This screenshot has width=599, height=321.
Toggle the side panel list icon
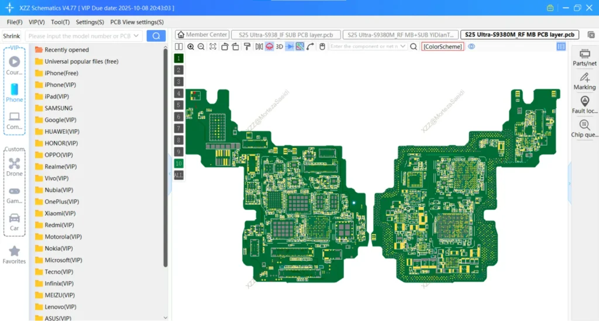tap(561, 47)
